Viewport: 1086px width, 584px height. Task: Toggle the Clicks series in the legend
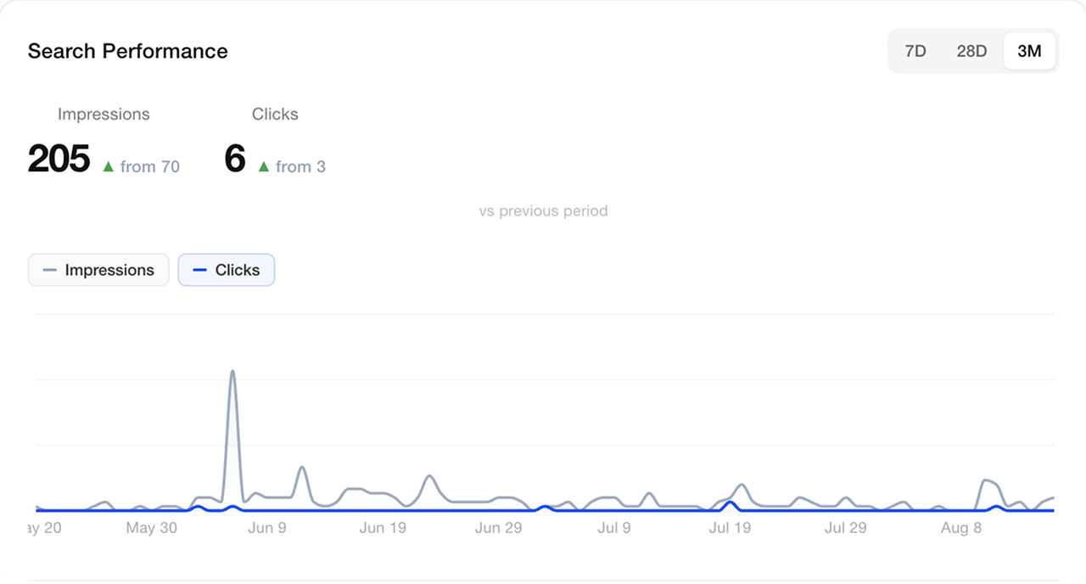(227, 270)
